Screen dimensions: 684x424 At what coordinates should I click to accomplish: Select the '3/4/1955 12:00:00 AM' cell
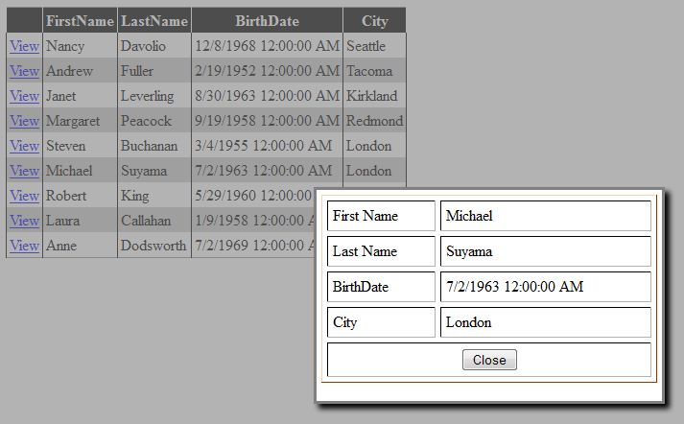click(x=267, y=146)
